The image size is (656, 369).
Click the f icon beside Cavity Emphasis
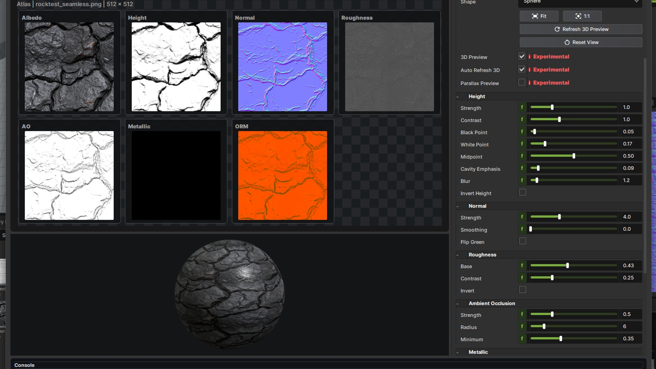(522, 168)
